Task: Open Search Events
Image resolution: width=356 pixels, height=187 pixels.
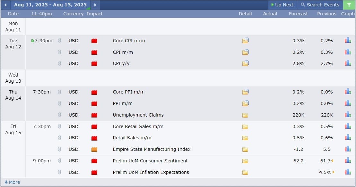Action: click(x=320, y=5)
